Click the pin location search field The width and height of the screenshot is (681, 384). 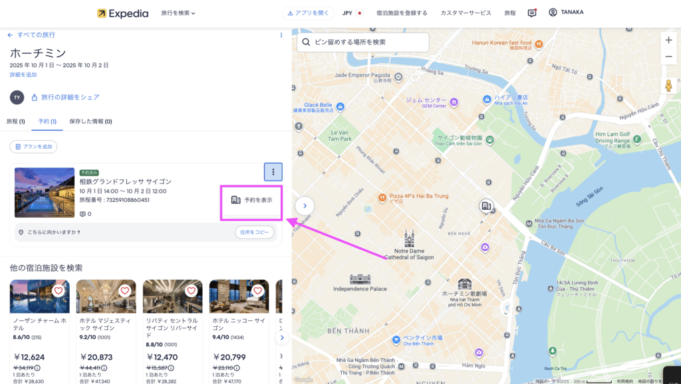click(363, 42)
